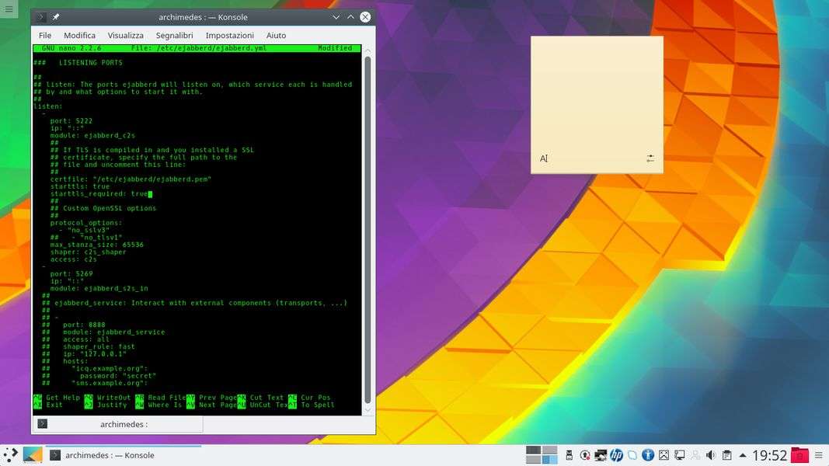
Task: Open the volume speaker tray icon
Action: tap(710, 455)
